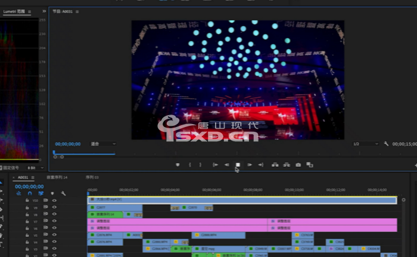Select the A0031 timeline tab
Screen dimensions: 417x257
23,177
